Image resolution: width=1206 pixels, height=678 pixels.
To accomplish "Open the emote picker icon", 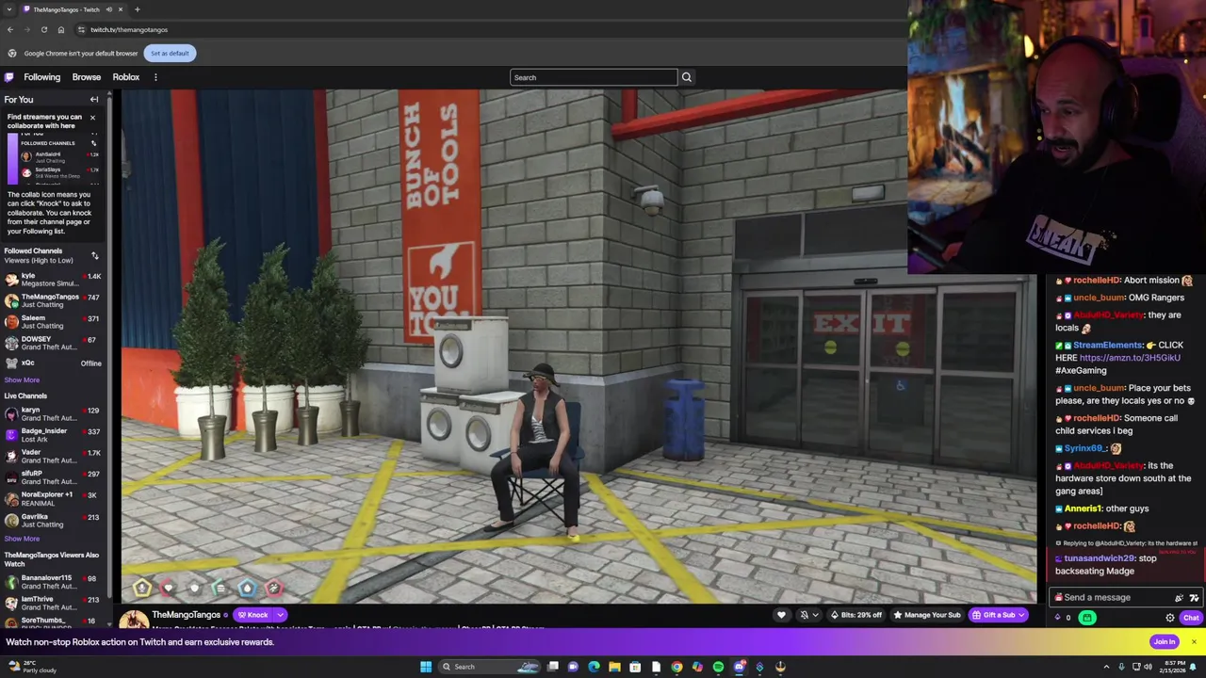I will pos(1194,597).
